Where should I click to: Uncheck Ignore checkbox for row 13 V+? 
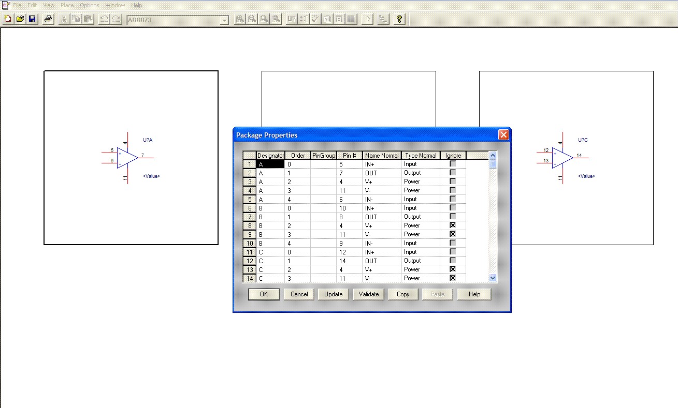453,269
